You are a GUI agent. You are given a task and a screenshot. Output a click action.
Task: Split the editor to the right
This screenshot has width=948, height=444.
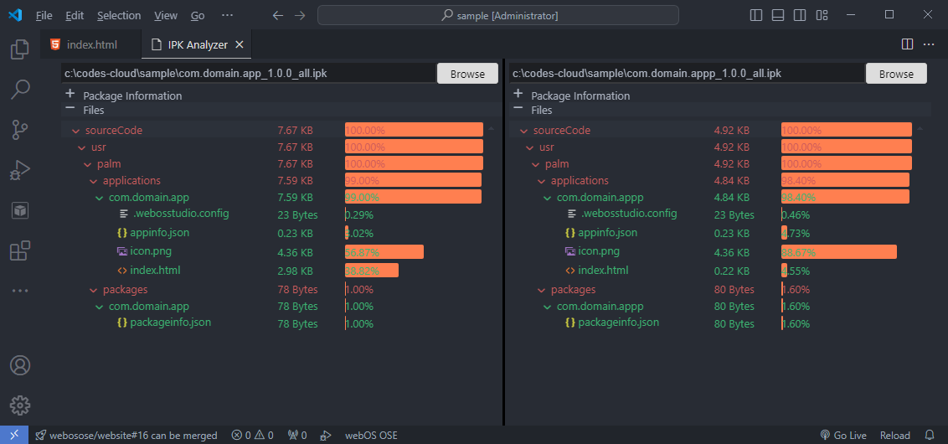(907, 44)
